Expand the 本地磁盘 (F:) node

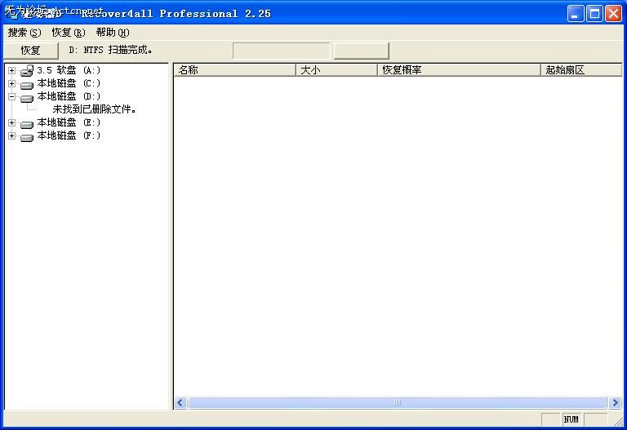click(12, 136)
